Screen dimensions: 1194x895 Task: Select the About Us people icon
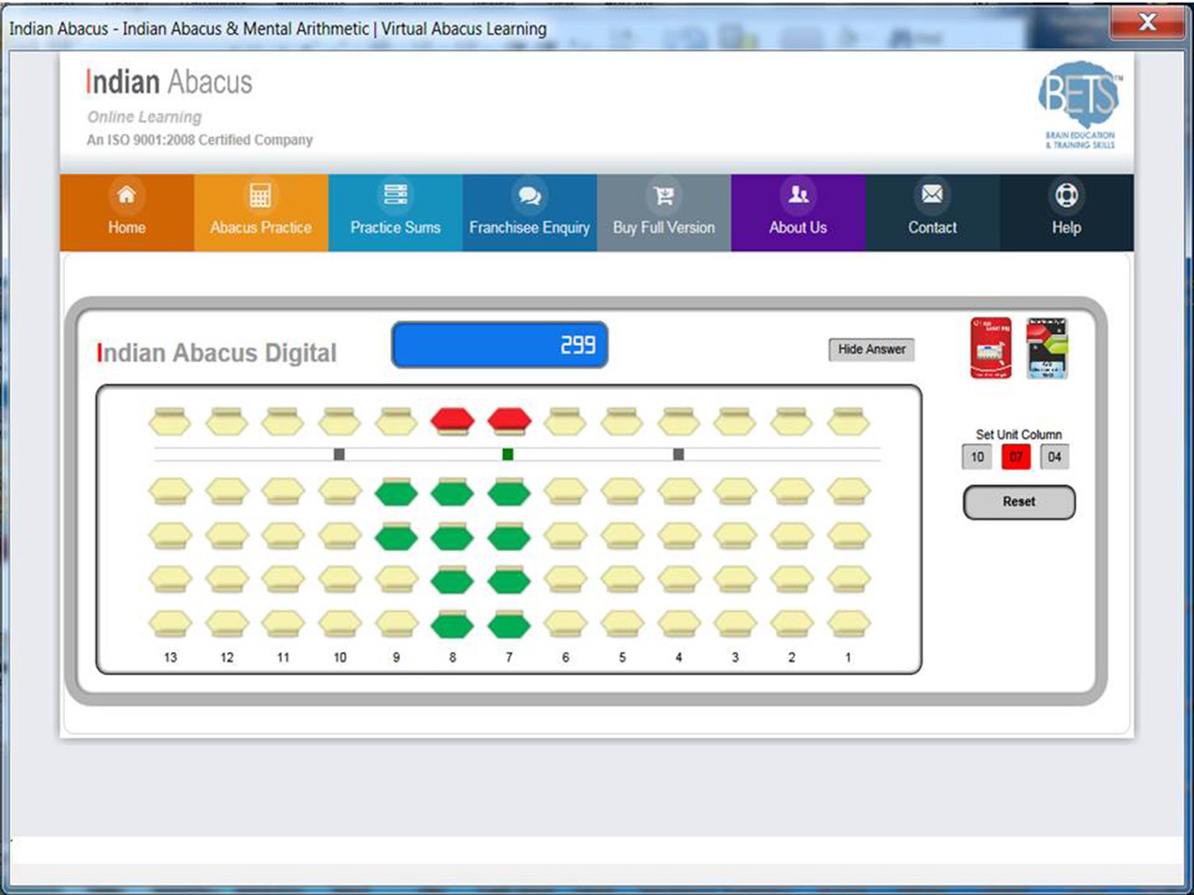[797, 195]
